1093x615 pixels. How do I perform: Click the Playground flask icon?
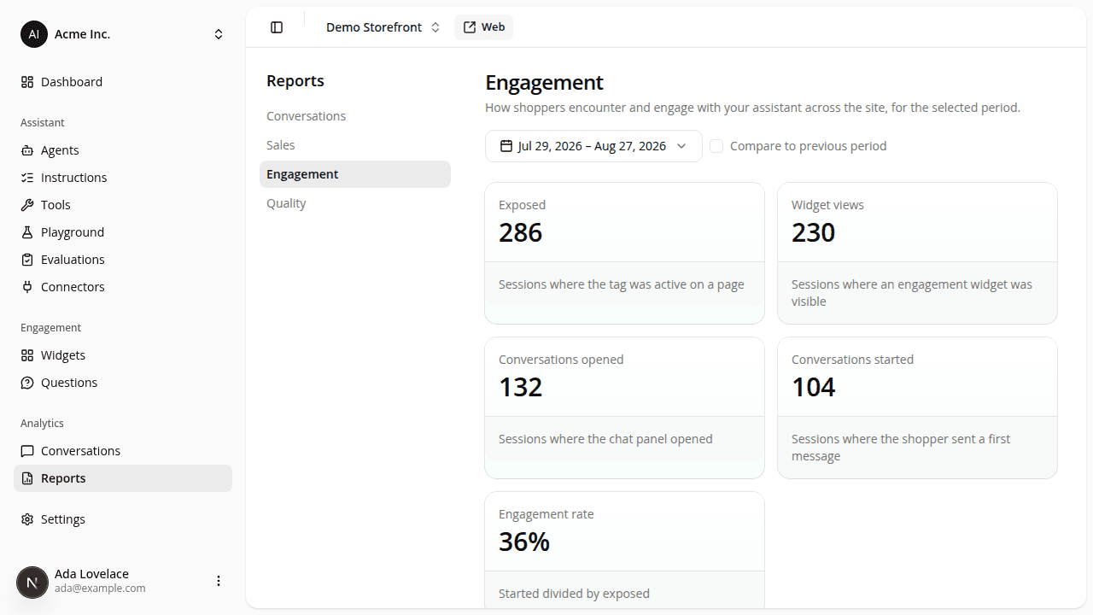[x=27, y=232]
